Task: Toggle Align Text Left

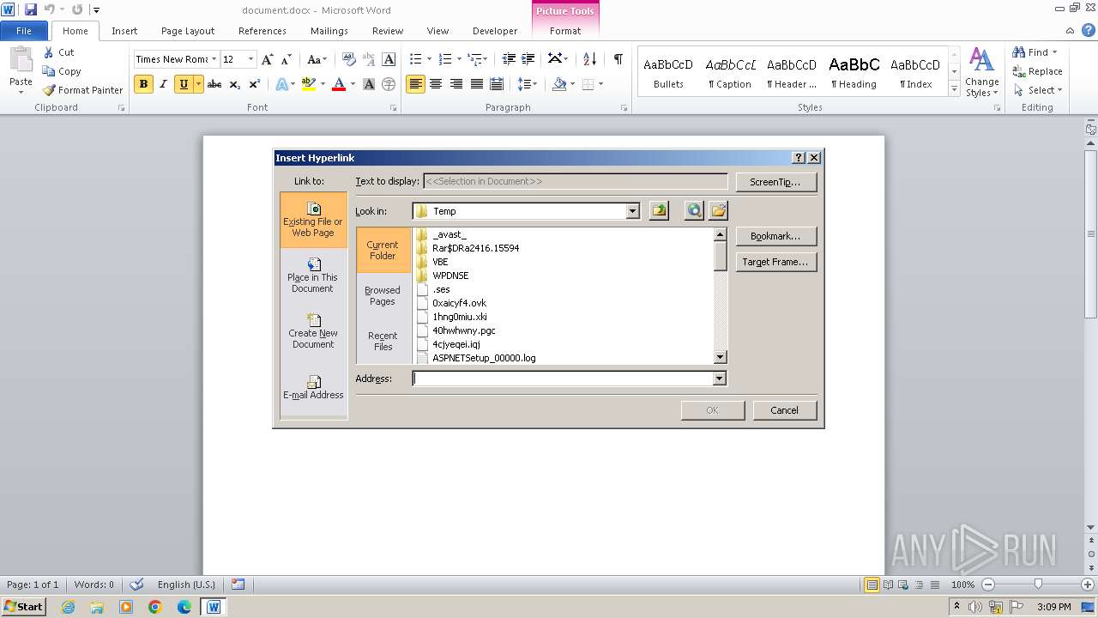Action: 415,84
